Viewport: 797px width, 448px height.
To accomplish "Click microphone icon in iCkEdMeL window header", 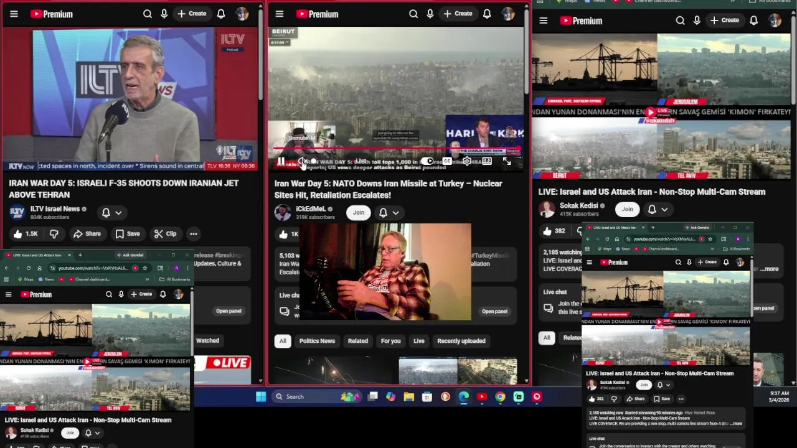I will 430,14.
